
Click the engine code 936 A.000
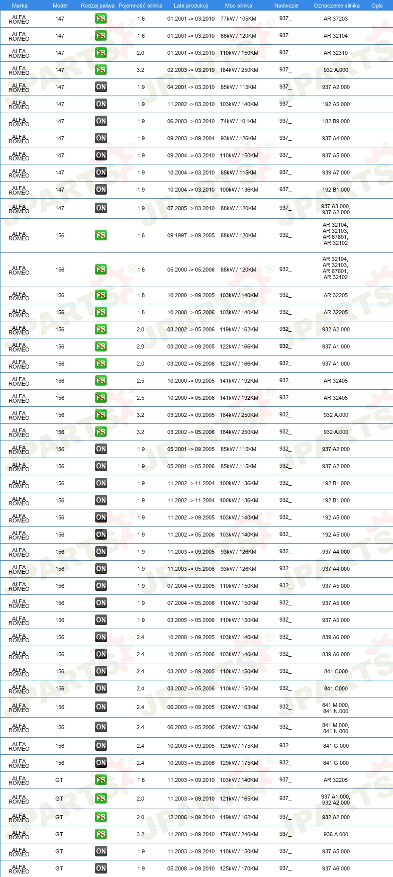[x=336, y=834]
